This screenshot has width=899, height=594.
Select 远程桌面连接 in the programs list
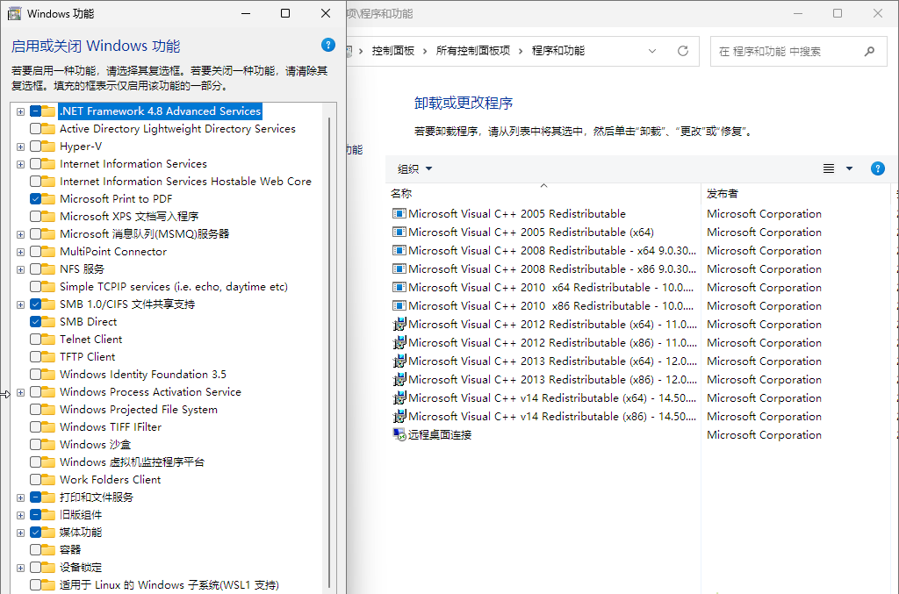439,435
